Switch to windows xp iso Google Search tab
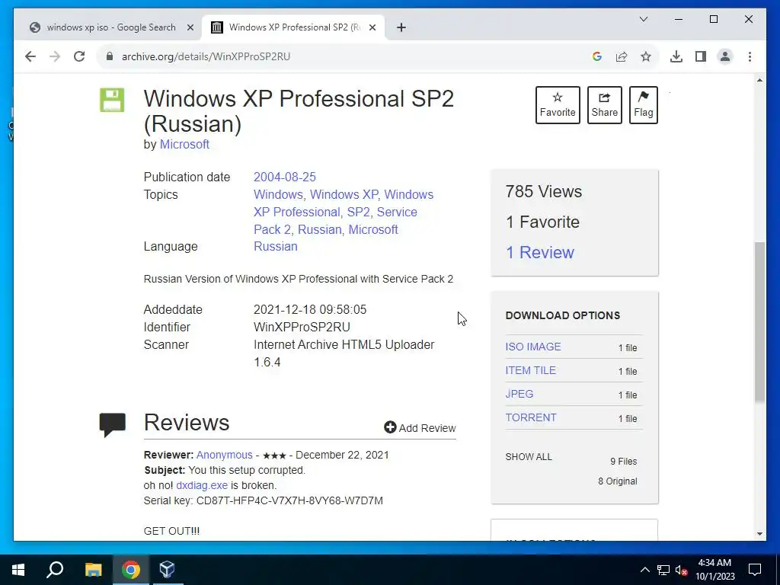 pos(111,27)
